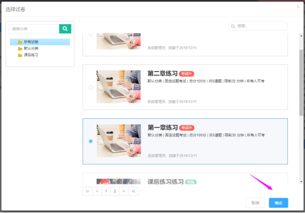The image size is (305, 213).
Task: Click the green category search button
Action: point(65,29)
